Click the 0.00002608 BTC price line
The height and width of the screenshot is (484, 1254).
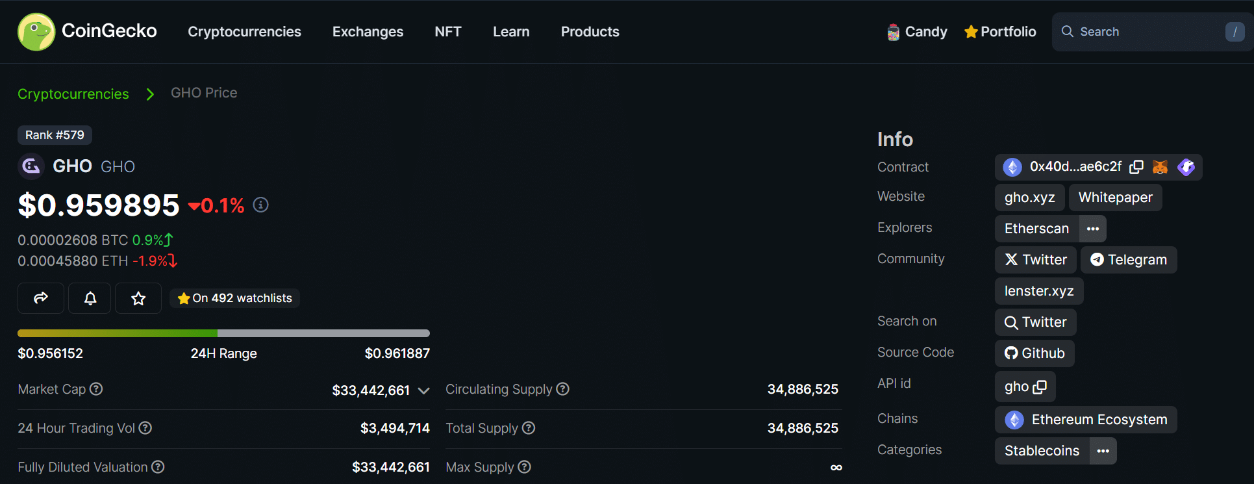pos(95,240)
